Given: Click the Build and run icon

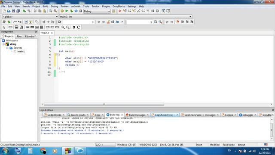Looking at the screenshot, I should click(71, 11).
